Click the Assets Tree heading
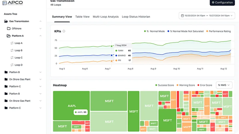The height and width of the screenshot is (134, 239). (x=11, y=14)
